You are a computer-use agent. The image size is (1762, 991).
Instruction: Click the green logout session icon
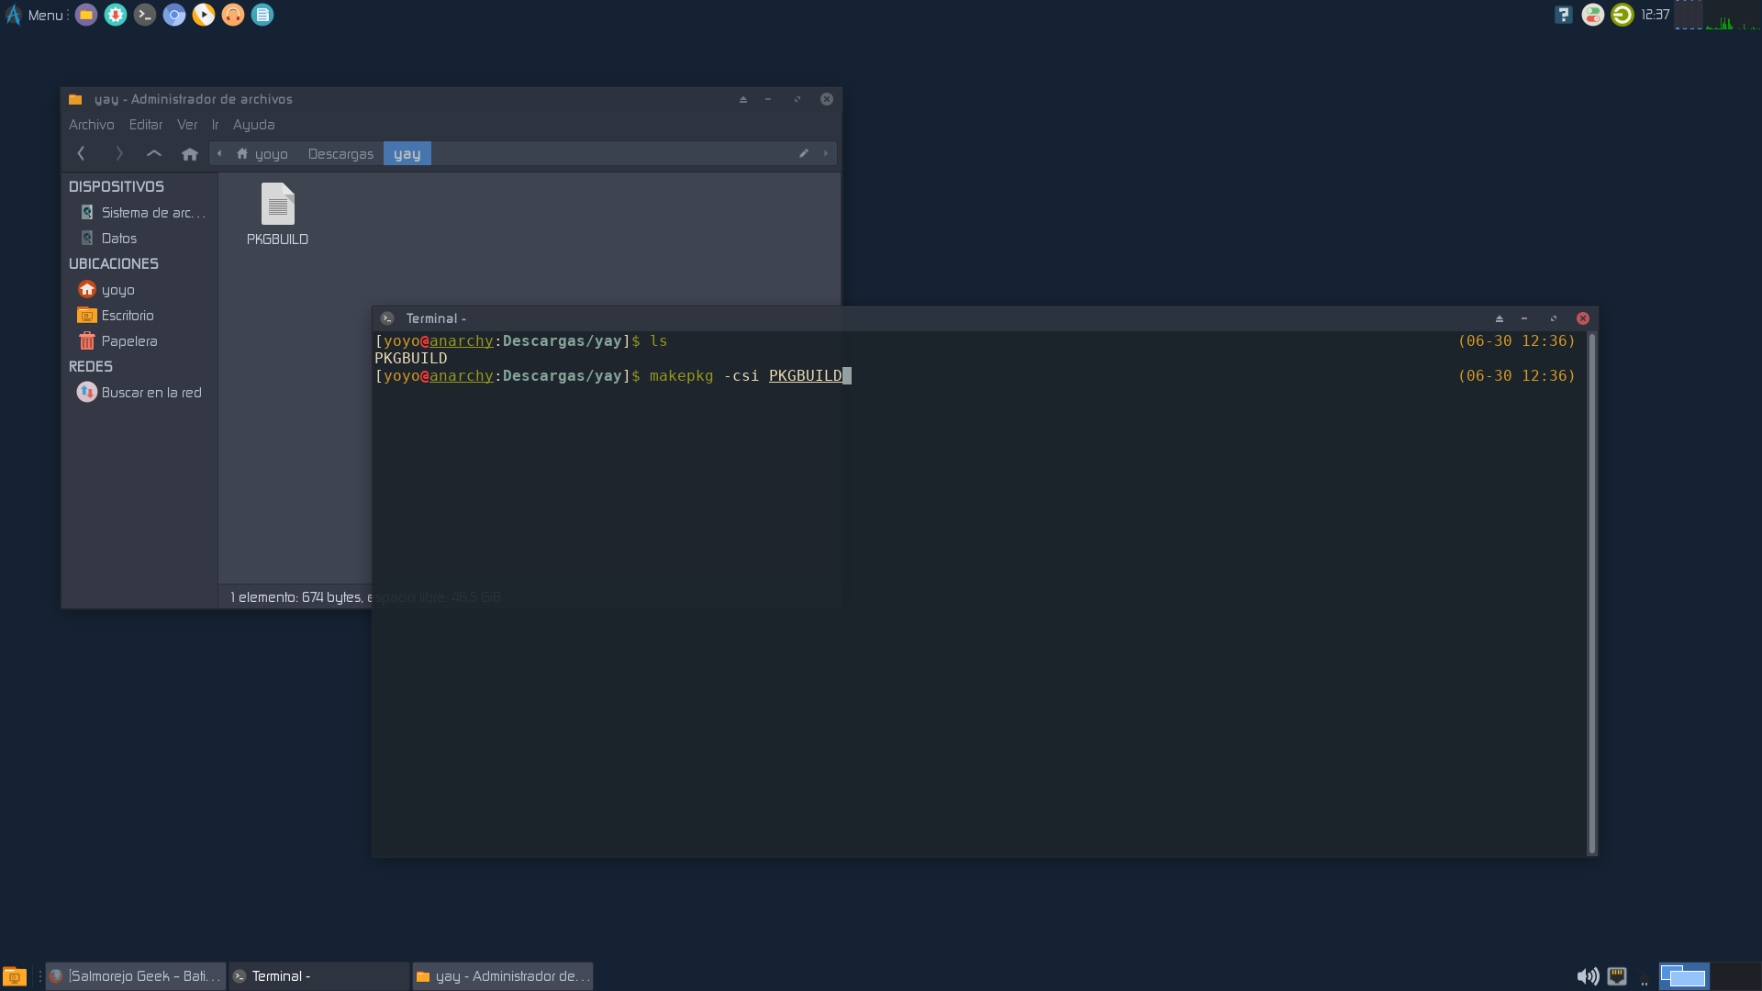coord(1623,15)
